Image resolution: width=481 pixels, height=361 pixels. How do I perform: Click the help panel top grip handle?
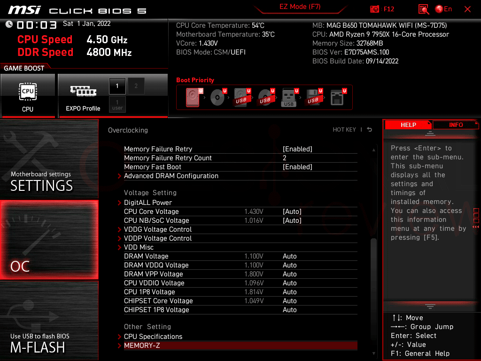(x=430, y=133)
